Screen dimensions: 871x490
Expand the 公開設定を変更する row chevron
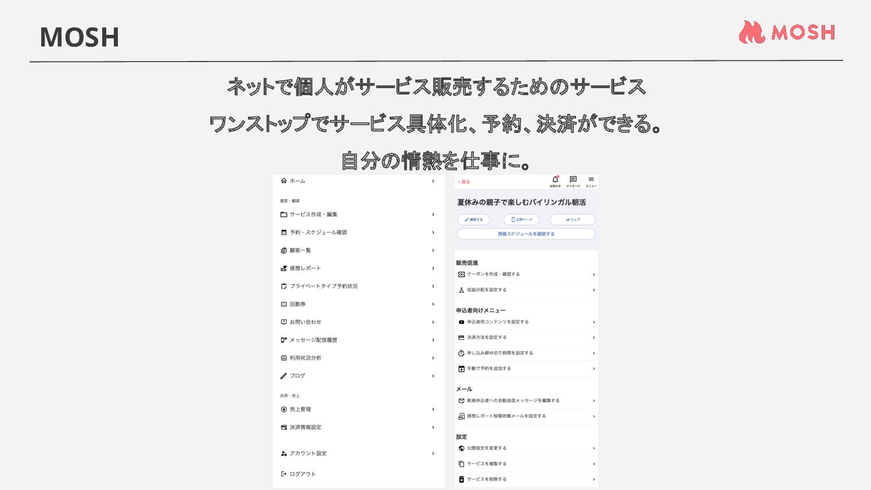(593, 448)
